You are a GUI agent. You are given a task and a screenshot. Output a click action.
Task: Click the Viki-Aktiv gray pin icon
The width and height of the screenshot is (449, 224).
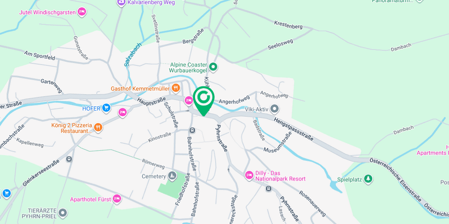coord(275,109)
